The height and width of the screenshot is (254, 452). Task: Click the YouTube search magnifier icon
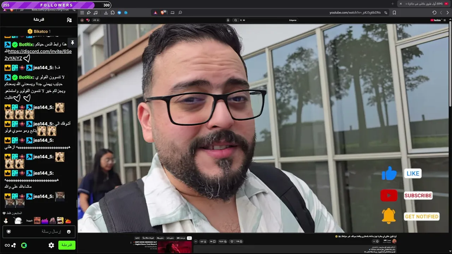(236, 20)
